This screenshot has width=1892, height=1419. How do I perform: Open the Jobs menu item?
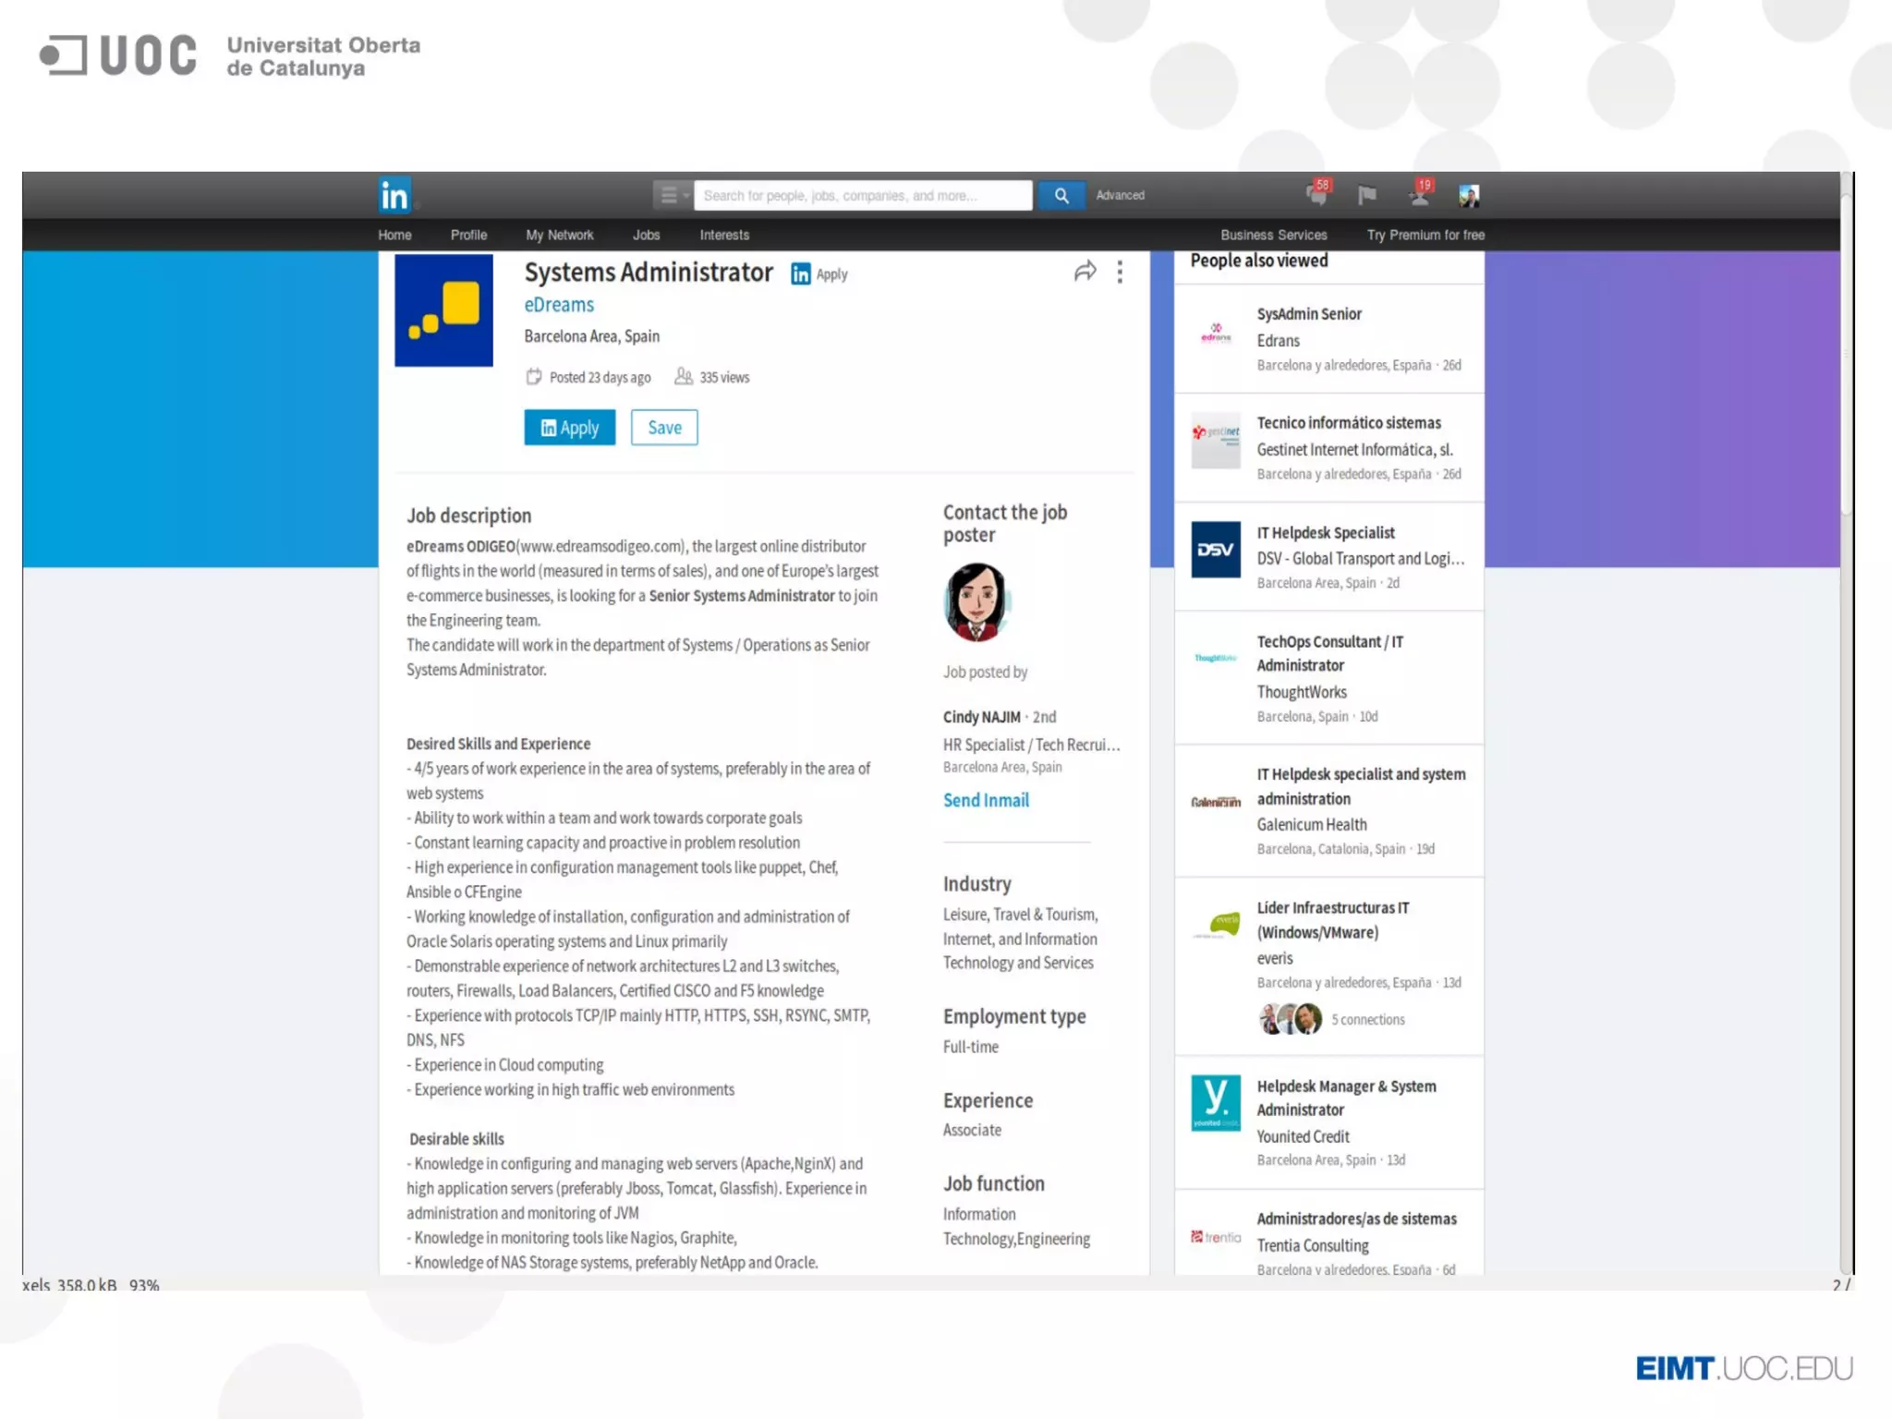[x=646, y=235]
